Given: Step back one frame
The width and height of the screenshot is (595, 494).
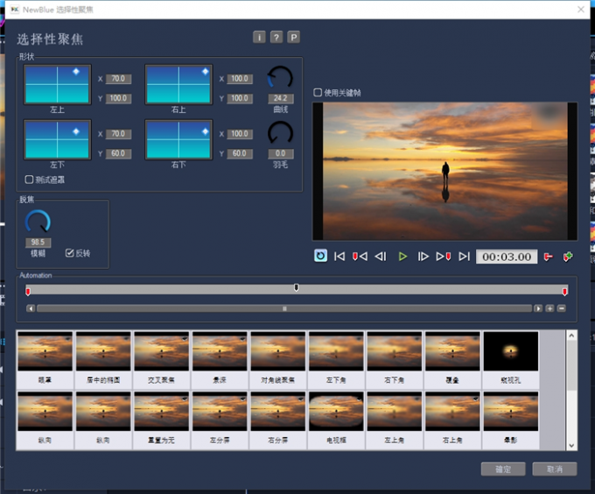Looking at the screenshot, I should [x=381, y=257].
